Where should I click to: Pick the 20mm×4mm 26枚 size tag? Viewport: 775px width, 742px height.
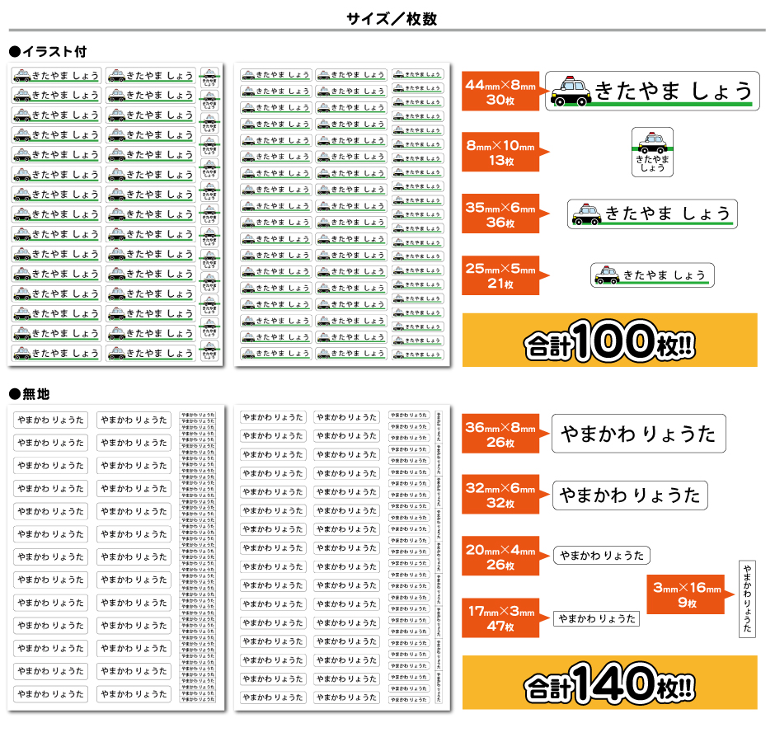pyautogui.click(x=500, y=556)
